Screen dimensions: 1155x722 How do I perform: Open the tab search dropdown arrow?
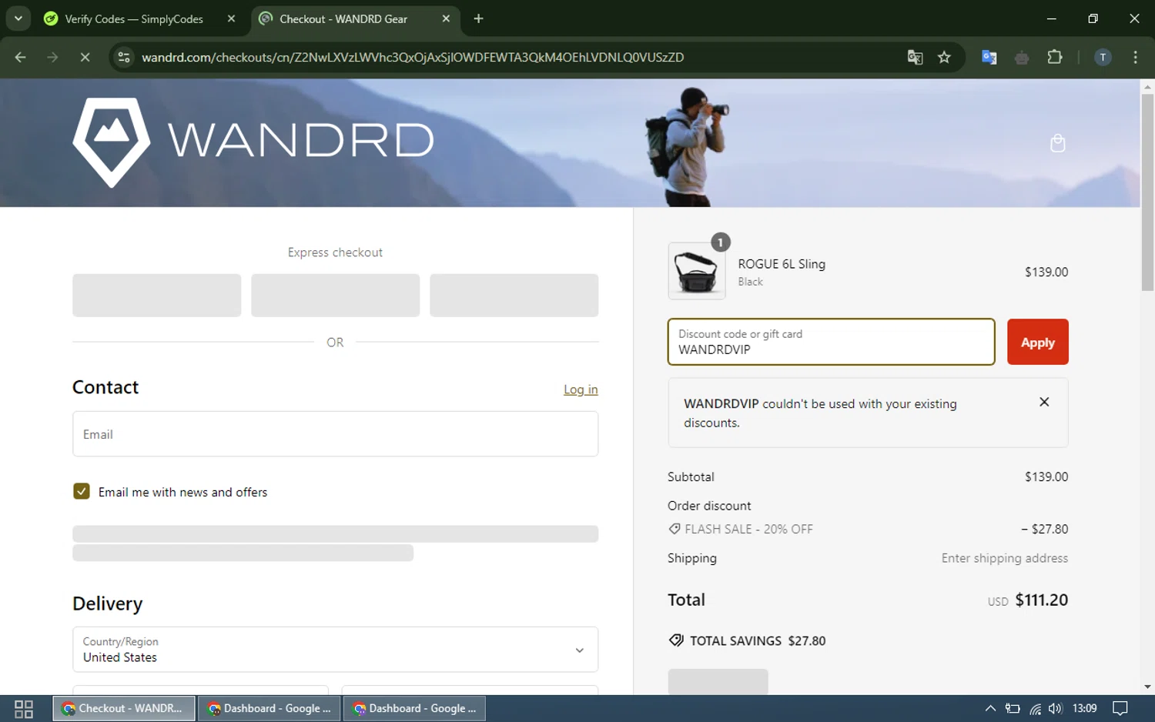(x=18, y=18)
